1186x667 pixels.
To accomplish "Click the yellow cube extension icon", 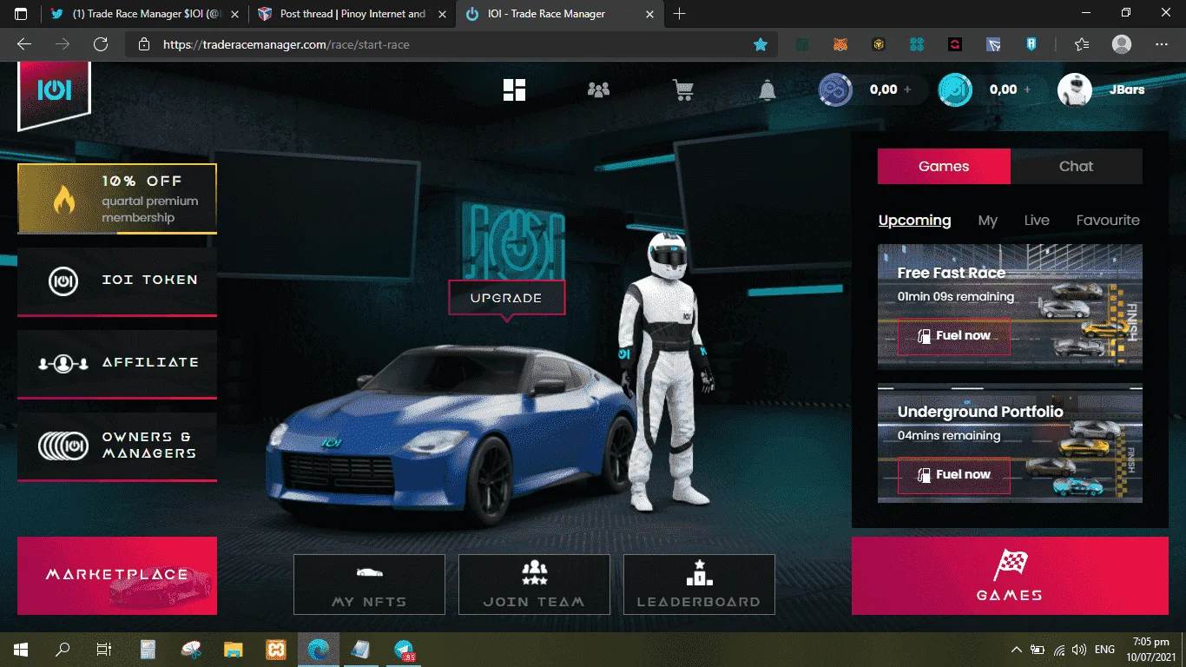I will point(879,44).
